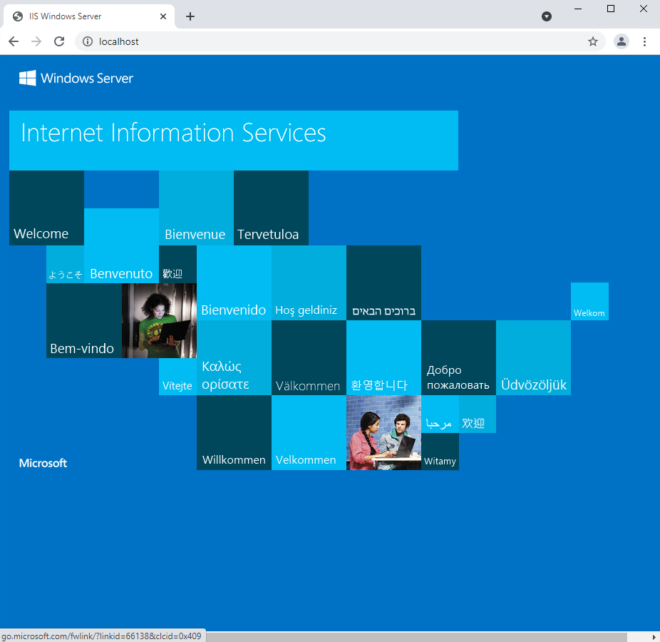
Task: Click the horizontal scrollbar at page bottom
Action: tap(417, 636)
